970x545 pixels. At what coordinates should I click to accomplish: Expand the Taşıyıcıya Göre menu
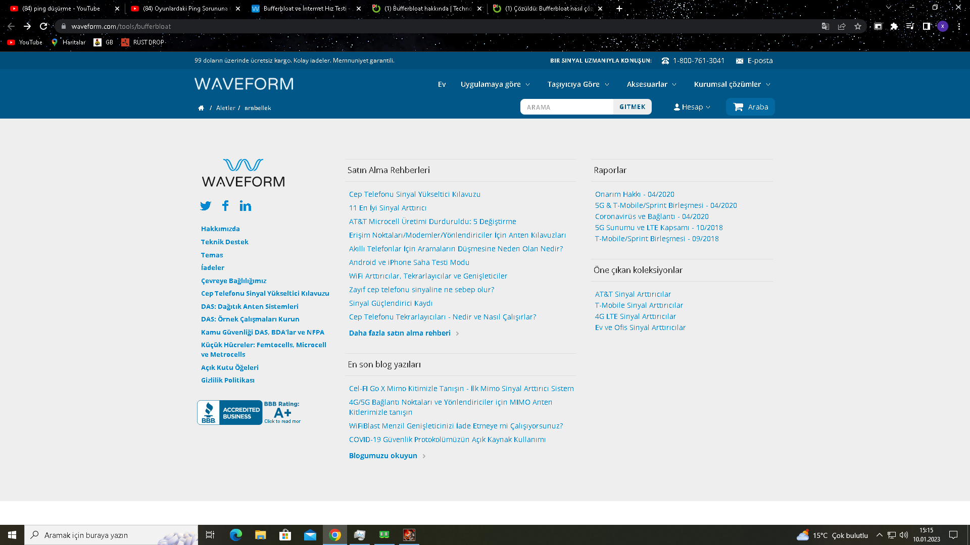point(578,84)
